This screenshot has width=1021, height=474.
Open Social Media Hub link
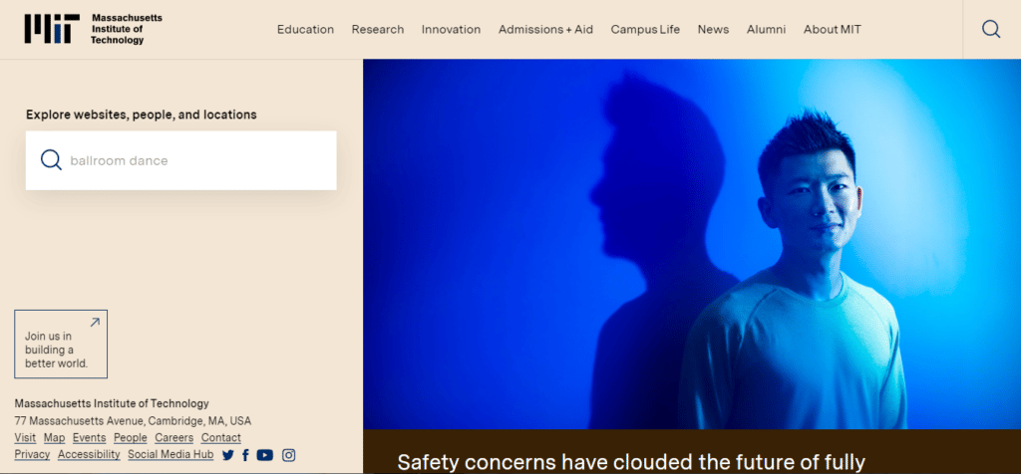[170, 454]
